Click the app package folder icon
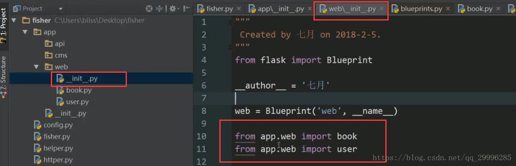 coord(37,32)
